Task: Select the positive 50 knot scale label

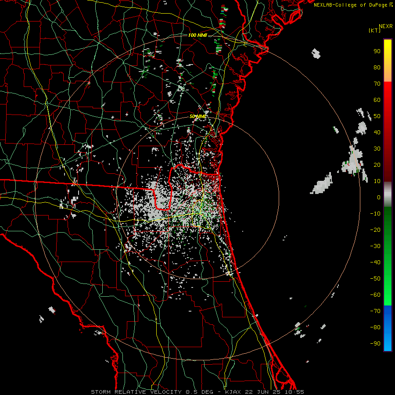Action: [377, 116]
